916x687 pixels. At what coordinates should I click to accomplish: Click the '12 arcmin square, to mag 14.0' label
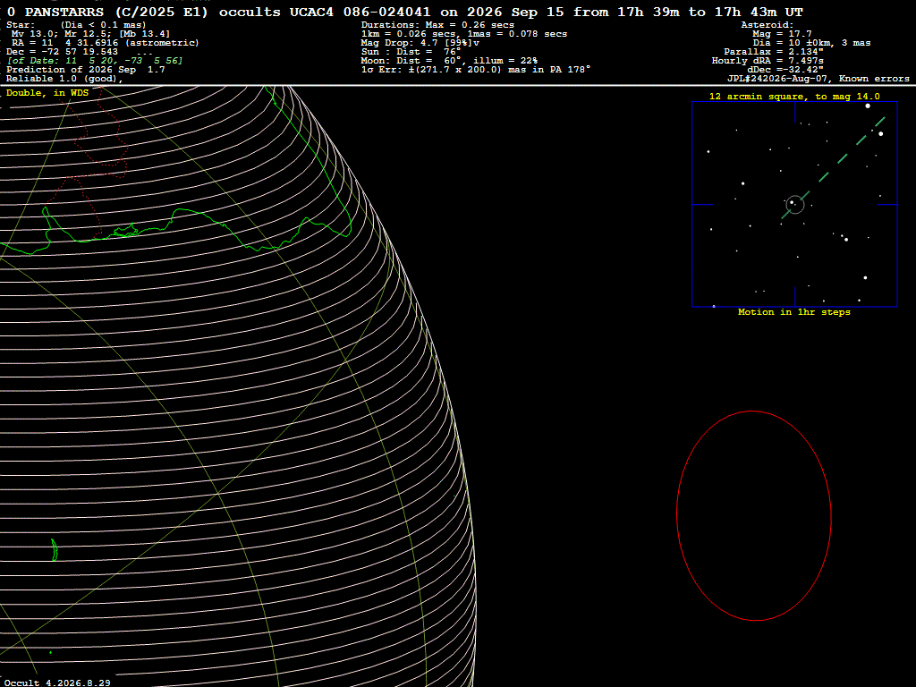794,97
